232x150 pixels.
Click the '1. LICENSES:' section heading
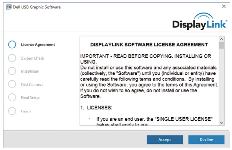pyautogui.click(x=96, y=108)
